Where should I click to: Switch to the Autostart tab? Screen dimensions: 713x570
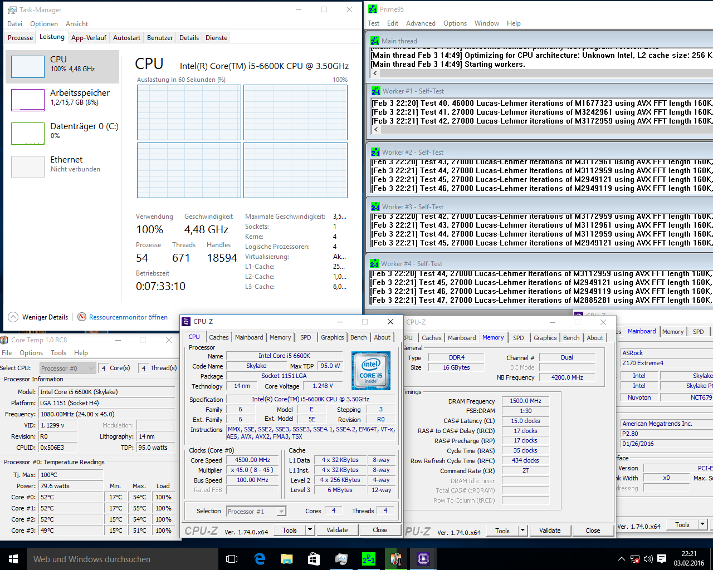click(126, 38)
